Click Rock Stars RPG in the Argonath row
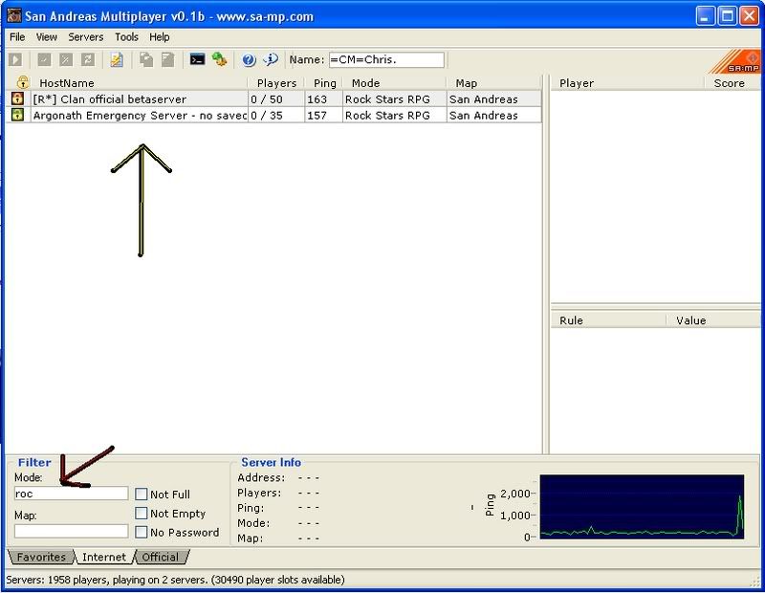This screenshot has height=593, width=765. pyautogui.click(x=387, y=115)
